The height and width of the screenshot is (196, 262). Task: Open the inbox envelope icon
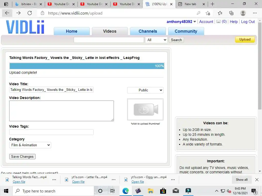point(219,21)
